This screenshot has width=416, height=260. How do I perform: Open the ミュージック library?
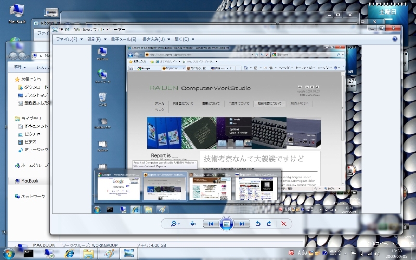point(33,150)
